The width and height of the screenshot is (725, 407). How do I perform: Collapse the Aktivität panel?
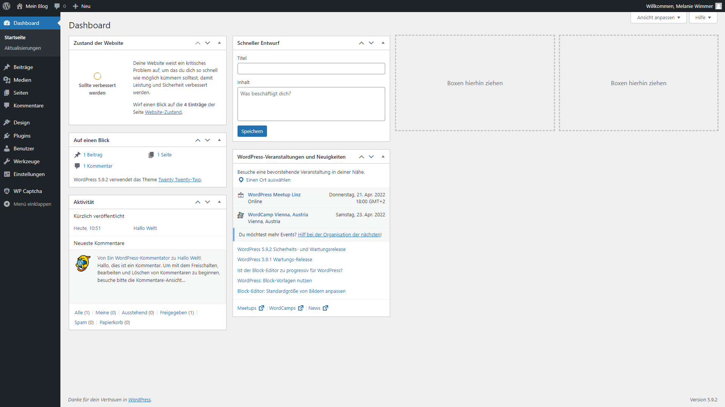(x=219, y=202)
